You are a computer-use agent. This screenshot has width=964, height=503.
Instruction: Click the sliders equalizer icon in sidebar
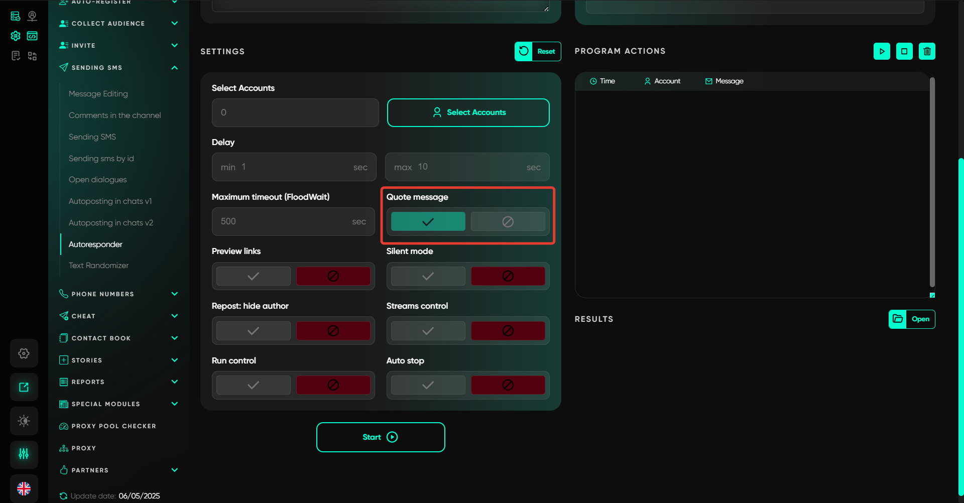click(x=24, y=454)
